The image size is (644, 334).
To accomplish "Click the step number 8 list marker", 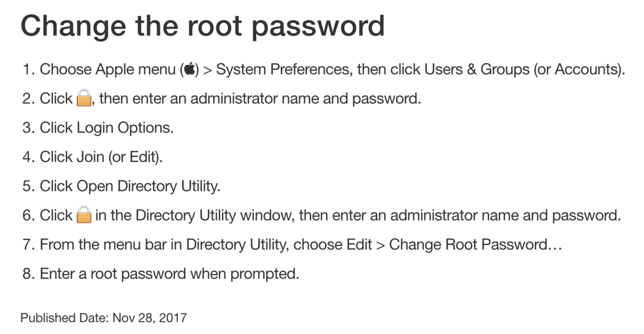I will (x=28, y=274).
